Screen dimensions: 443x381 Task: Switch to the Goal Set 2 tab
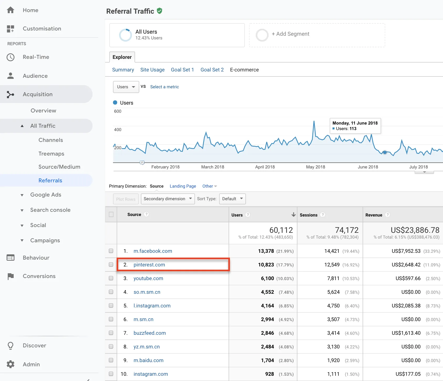tap(212, 70)
